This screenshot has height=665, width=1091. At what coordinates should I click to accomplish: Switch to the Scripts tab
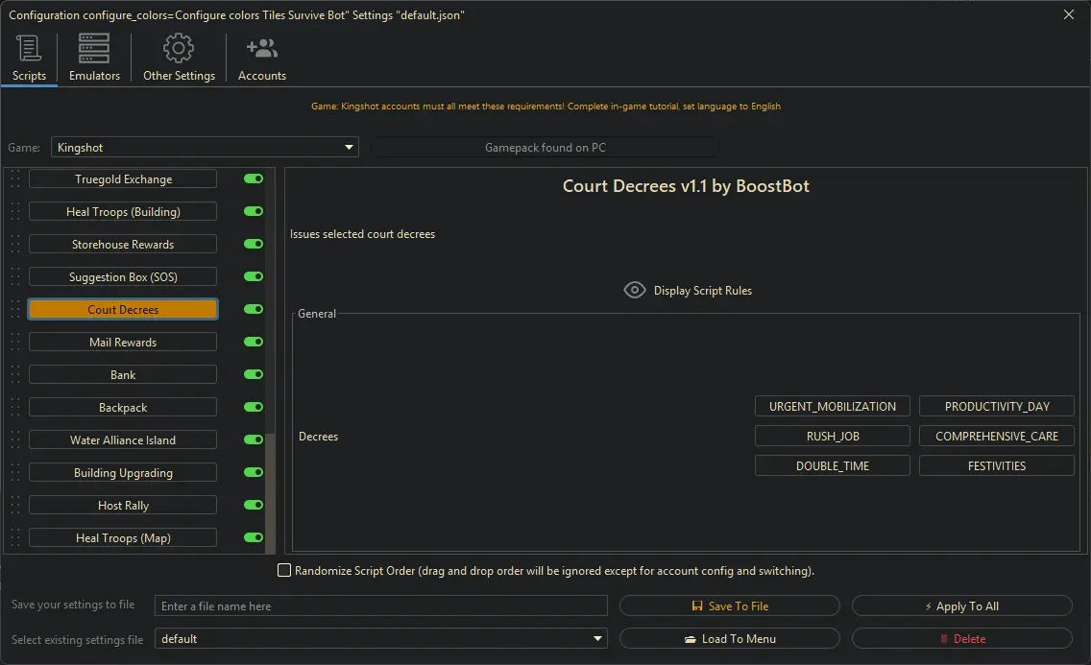[29, 58]
